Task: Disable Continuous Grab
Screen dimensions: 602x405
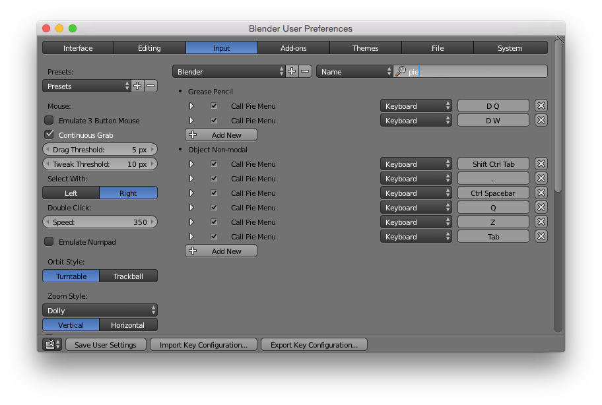Action: (49, 135)
